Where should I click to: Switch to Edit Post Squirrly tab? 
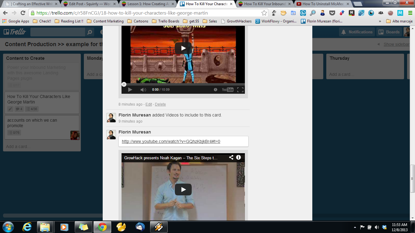point(87,4)
